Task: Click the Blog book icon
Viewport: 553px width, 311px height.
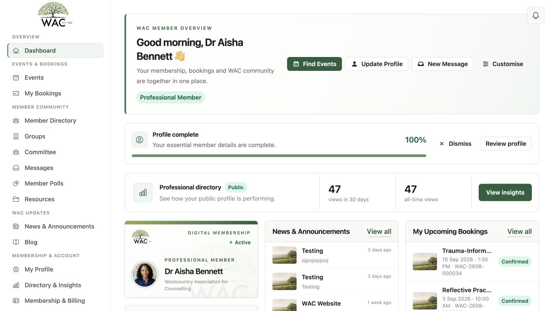Action: [16, 242]
